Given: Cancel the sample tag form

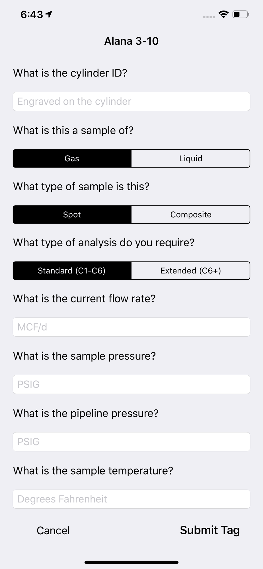Looking at the screenshot, I should click(x=53, y=531).
